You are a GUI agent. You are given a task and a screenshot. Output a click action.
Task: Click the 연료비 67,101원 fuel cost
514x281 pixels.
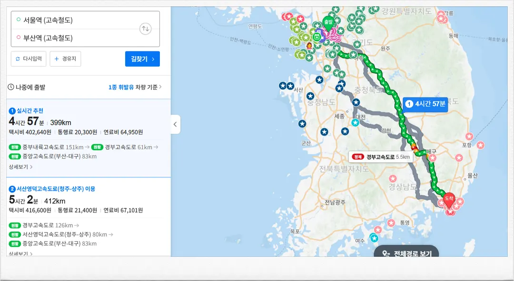(x=123, y=210)
